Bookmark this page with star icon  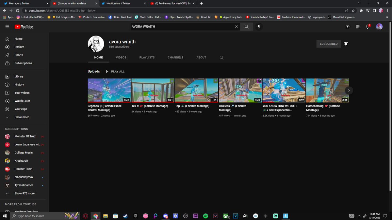click(353, 10)
